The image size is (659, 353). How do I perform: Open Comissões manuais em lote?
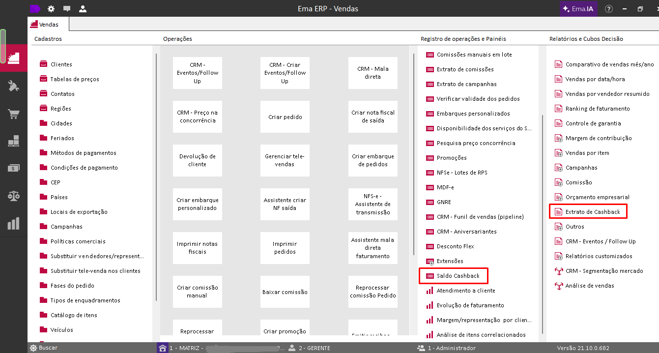pos(474,55)
